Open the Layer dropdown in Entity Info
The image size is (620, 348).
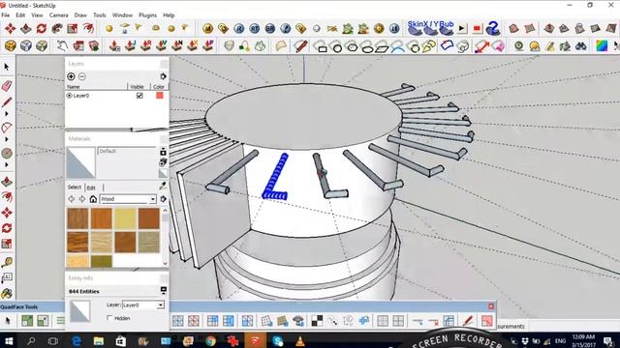coord(160,305)
